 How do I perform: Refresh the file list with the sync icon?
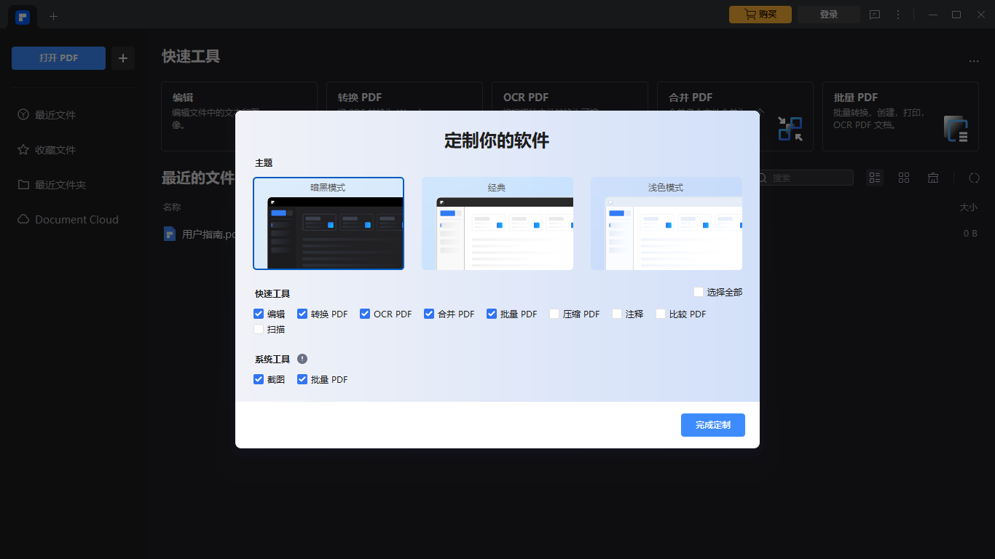tap(974, 177)
